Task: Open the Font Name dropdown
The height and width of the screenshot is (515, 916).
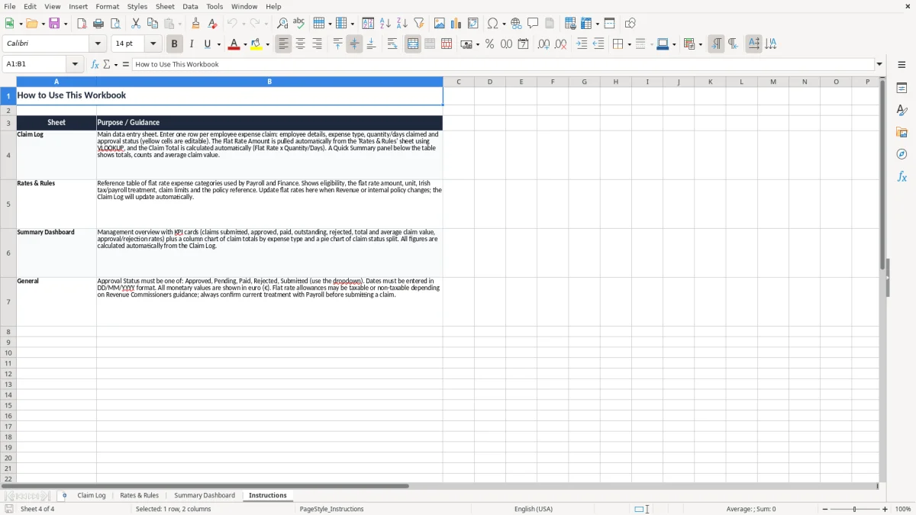Action: (98, 44)
